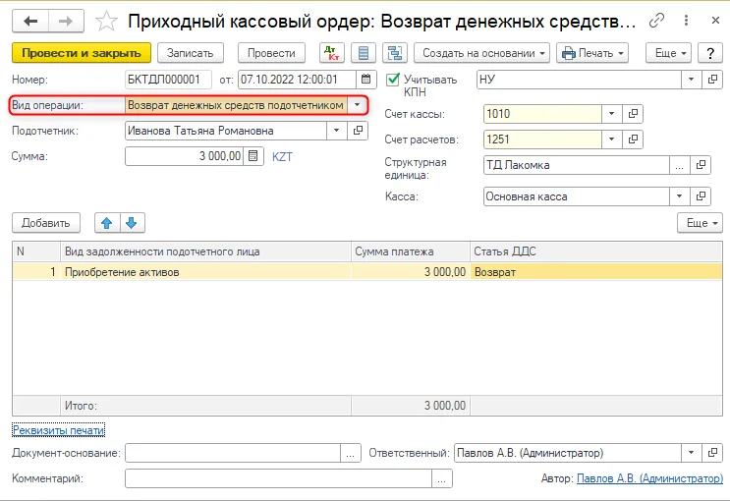Click the Сумма платежа column header

point(411,251)
